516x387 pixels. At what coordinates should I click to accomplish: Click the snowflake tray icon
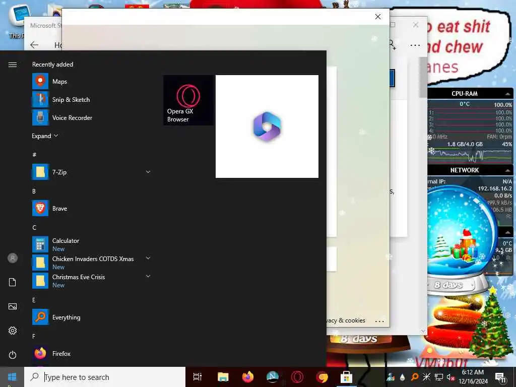point(426,377)
